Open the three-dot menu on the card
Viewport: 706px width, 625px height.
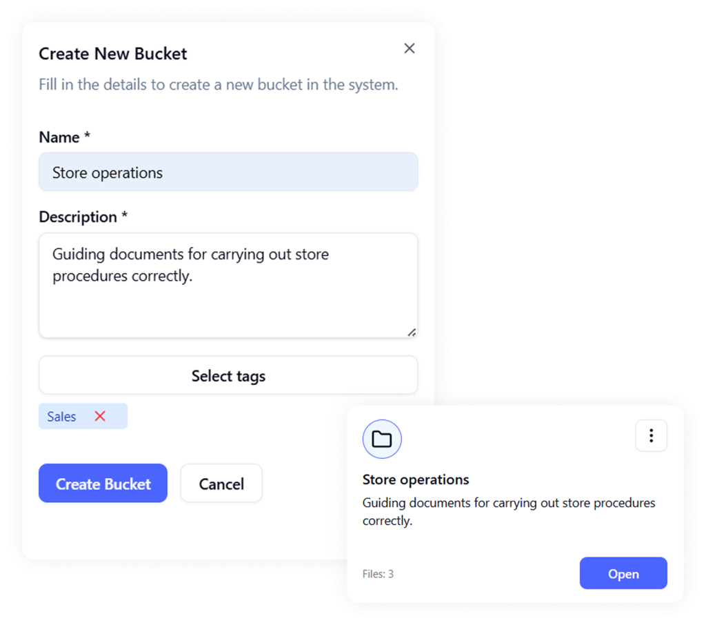(651, 436)
